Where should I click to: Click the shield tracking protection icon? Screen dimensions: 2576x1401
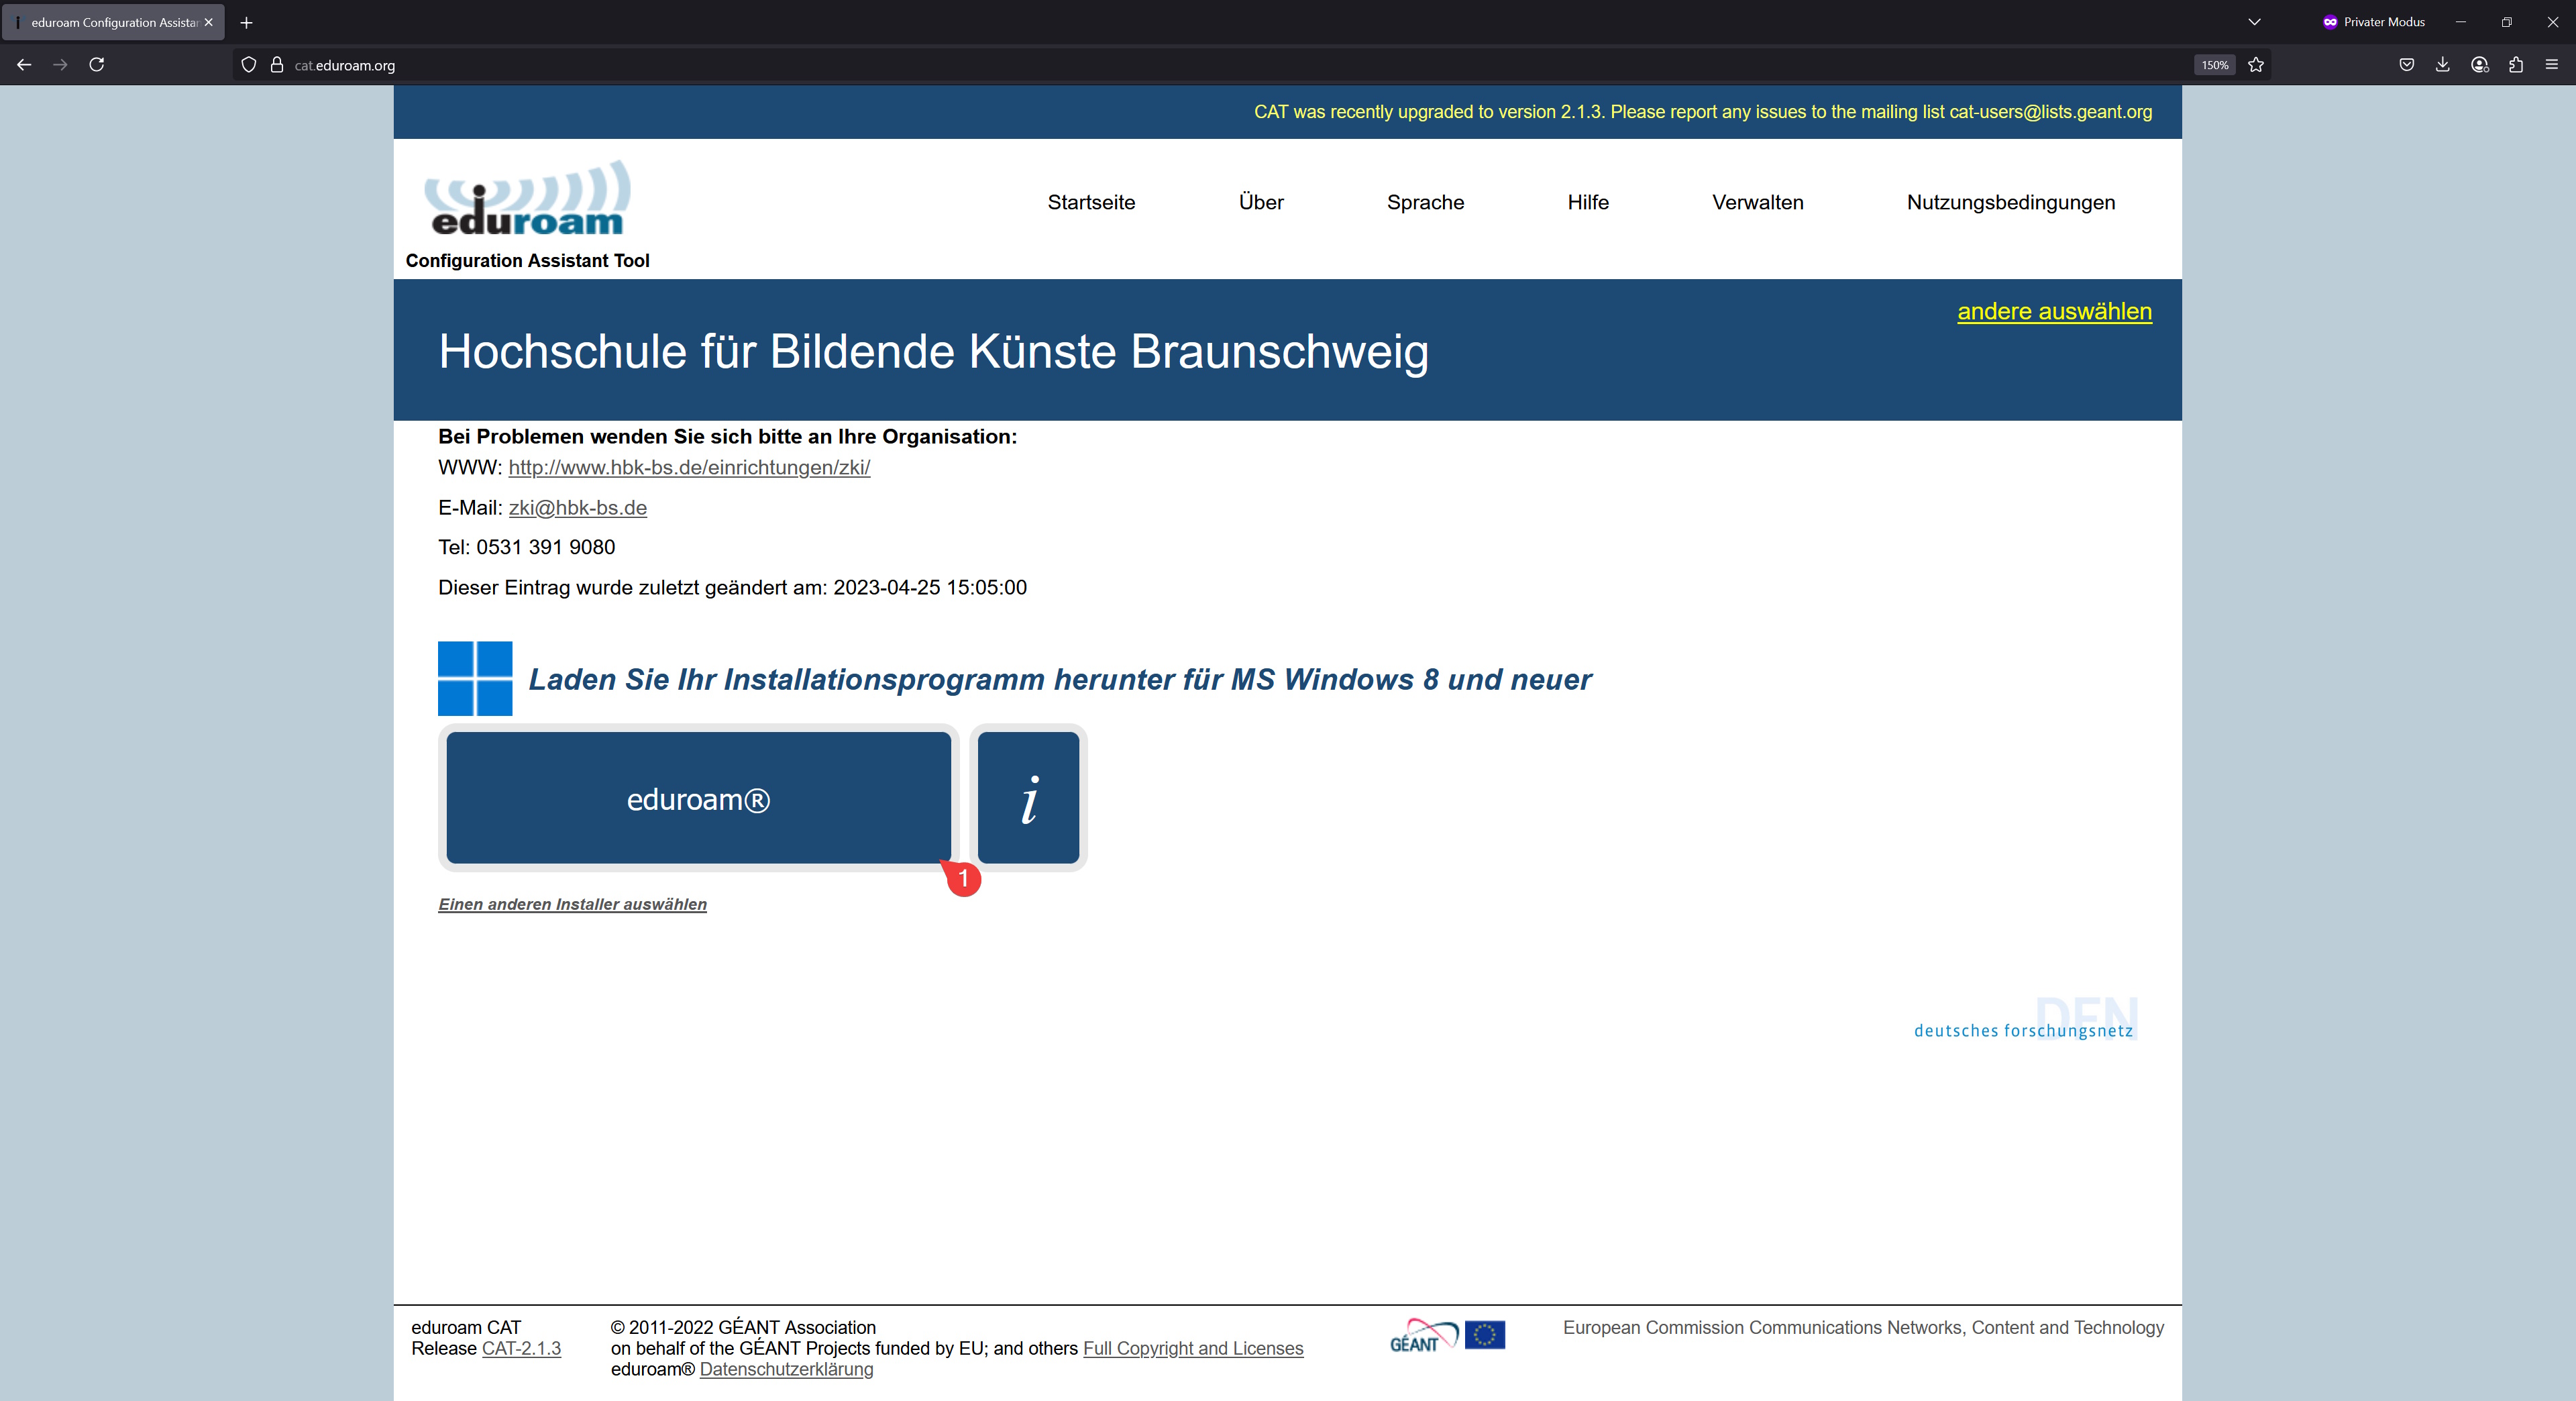coord(249,65)
